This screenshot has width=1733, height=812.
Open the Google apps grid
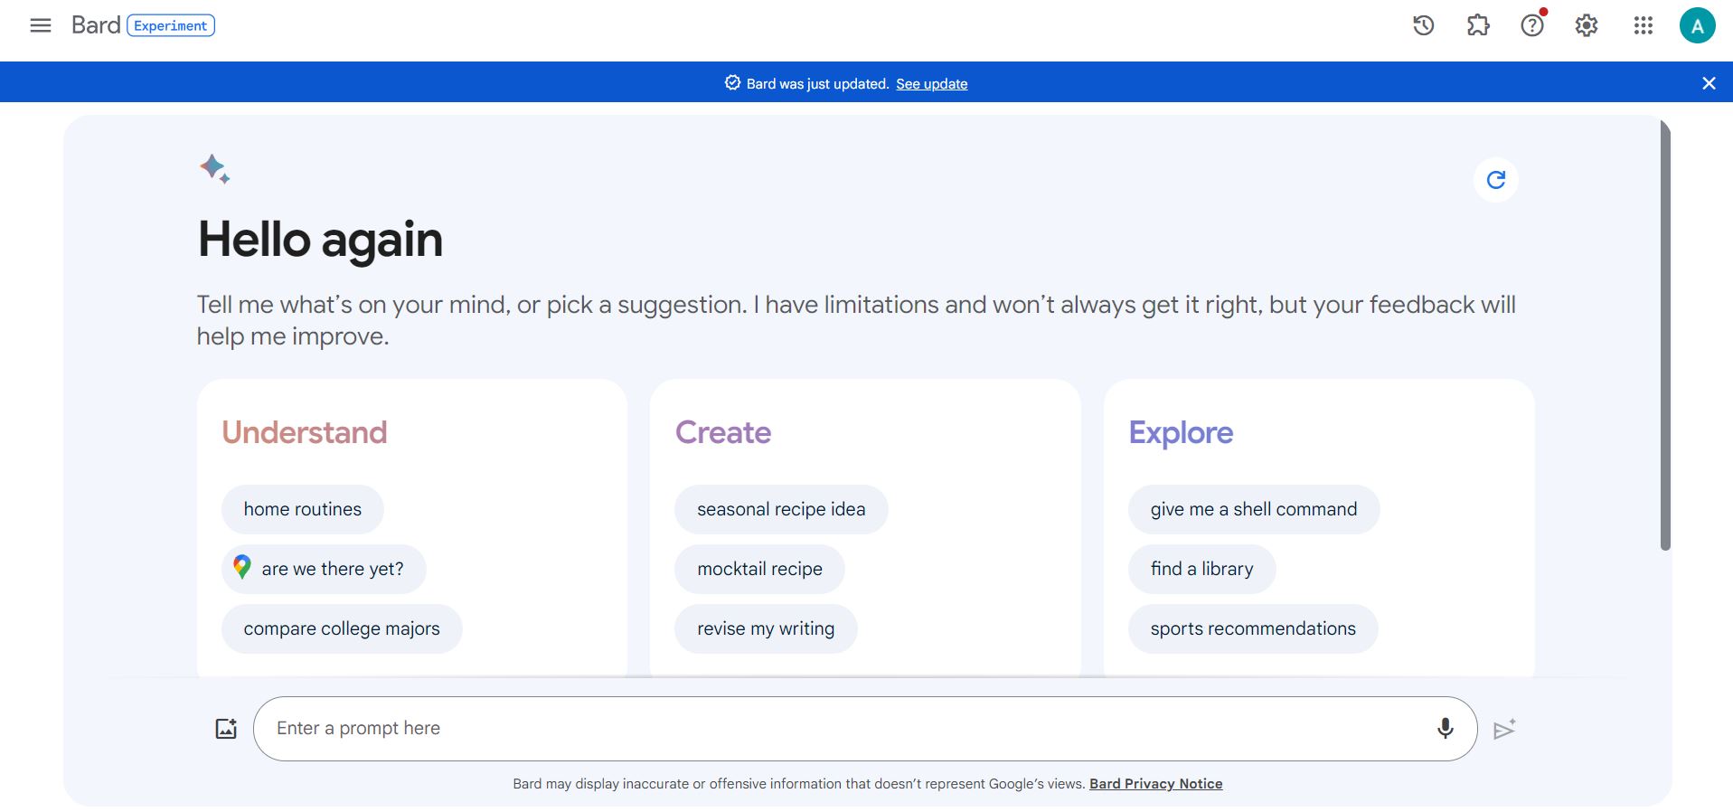point(1644,25)
